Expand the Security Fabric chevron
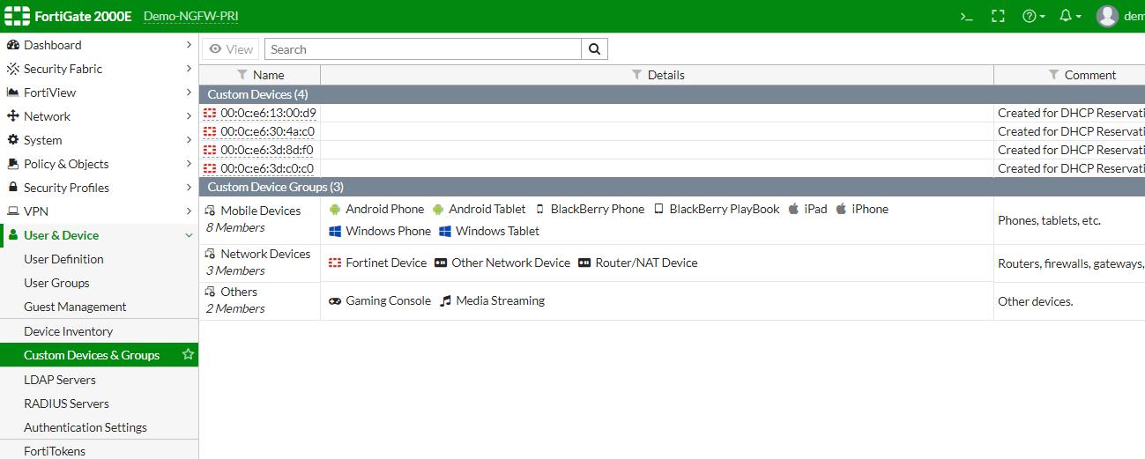This screenshot has width=1145, height=459. pos(189,69)
